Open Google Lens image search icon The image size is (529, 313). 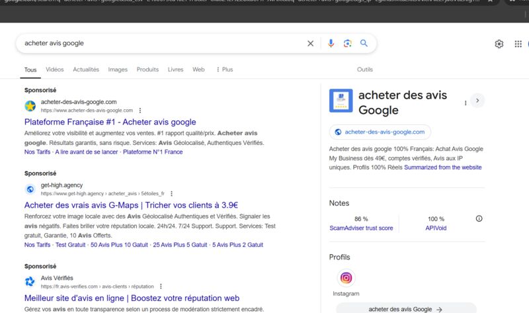348,43
